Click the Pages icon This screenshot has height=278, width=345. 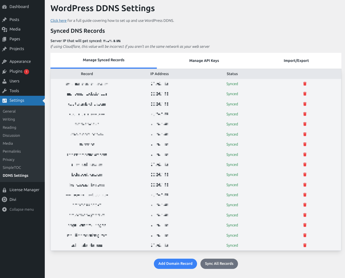(x=4, y=39)
